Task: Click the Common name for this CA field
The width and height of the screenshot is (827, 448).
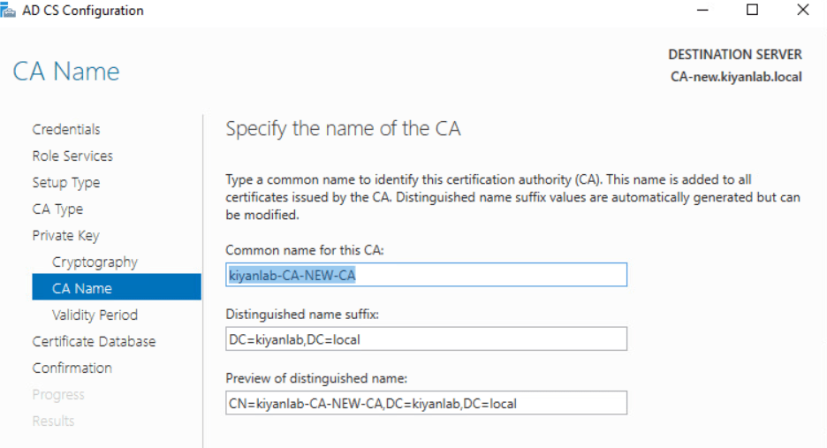Action: point(426,275)
